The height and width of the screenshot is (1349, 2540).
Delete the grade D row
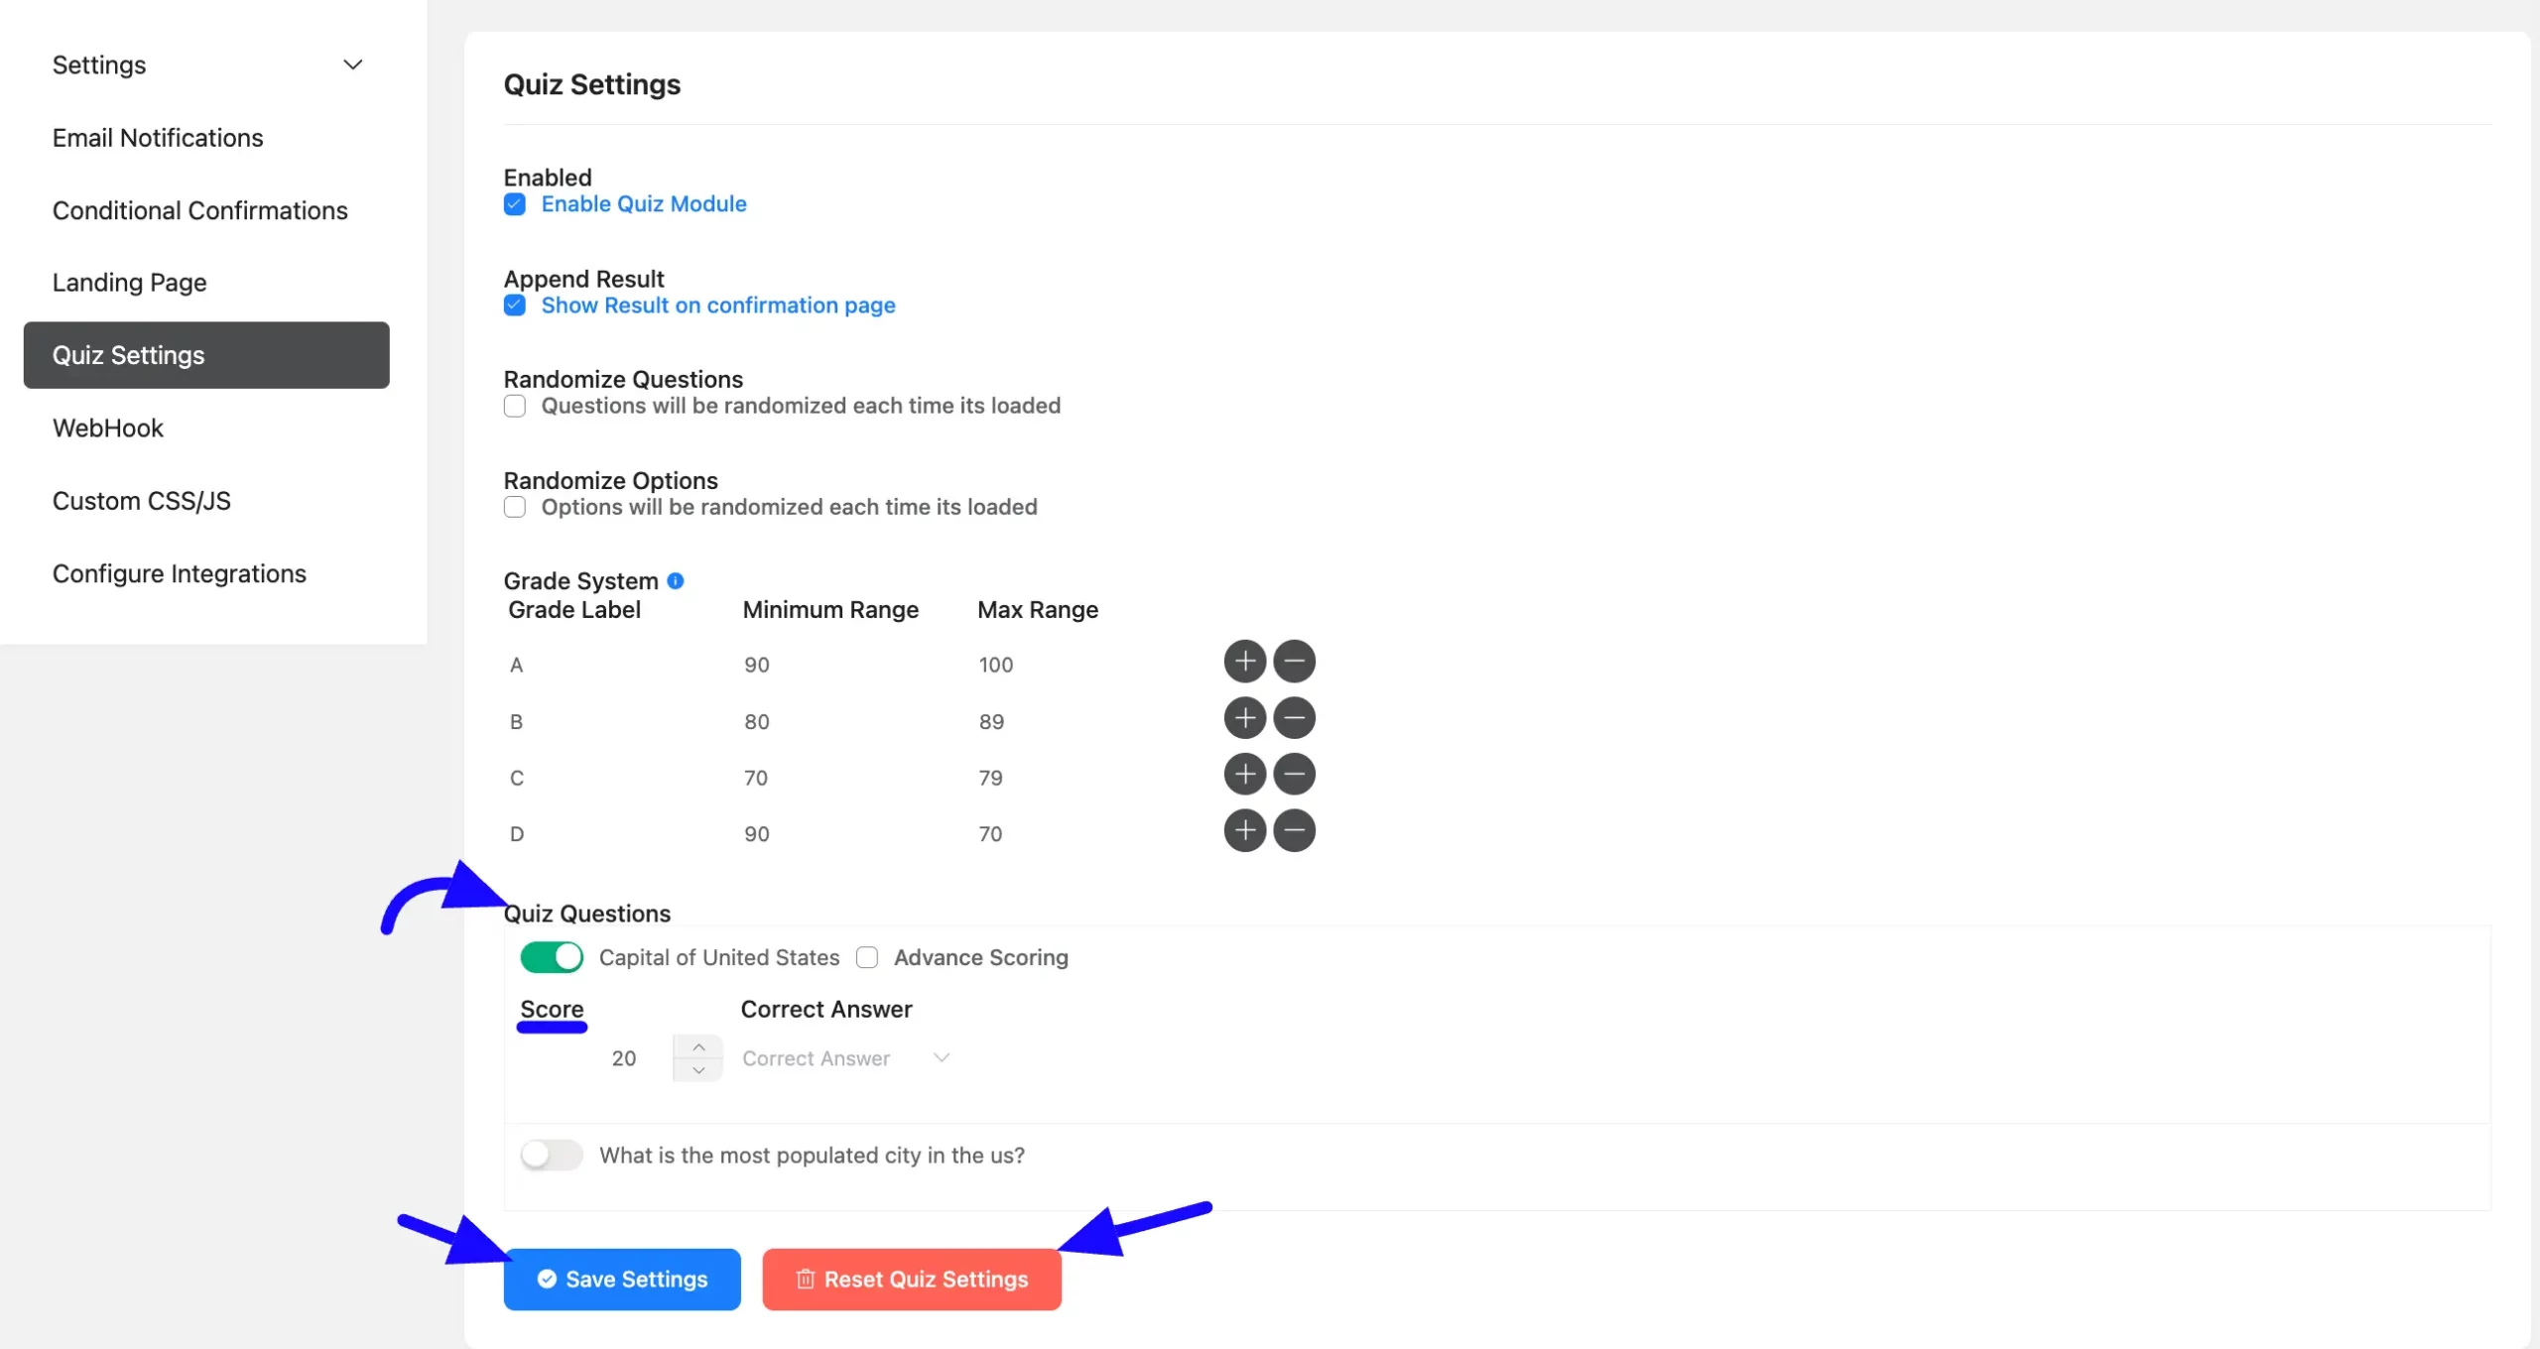[x=1294, y=831]
